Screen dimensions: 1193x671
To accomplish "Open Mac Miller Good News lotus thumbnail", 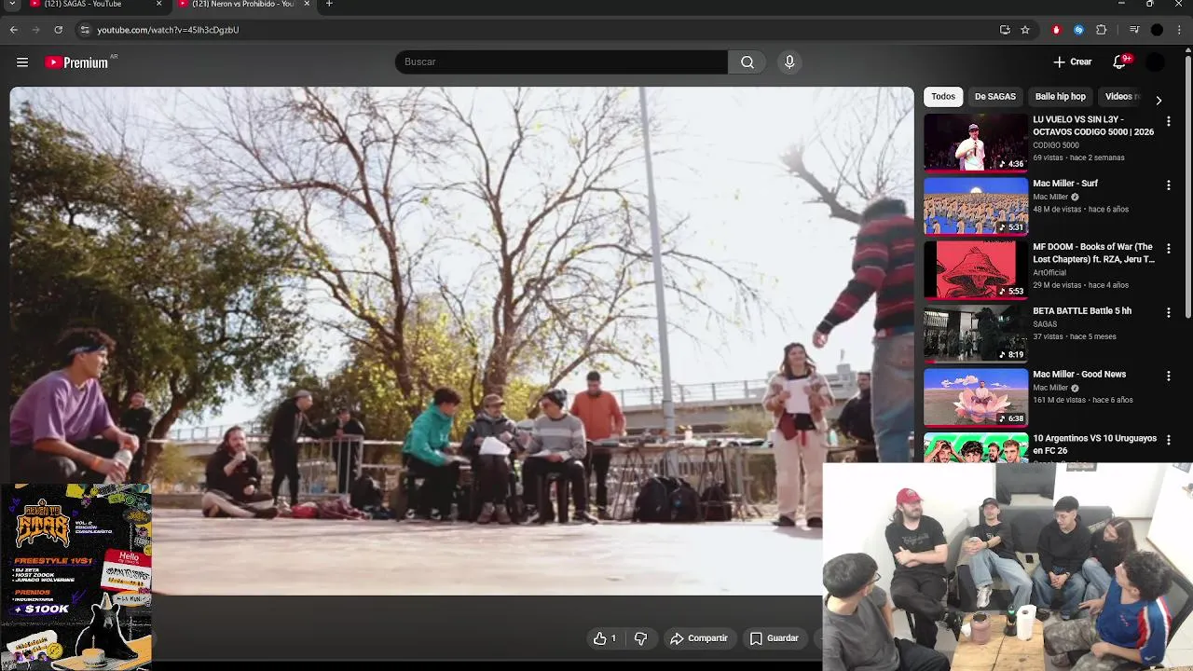I will coord(976,396).
